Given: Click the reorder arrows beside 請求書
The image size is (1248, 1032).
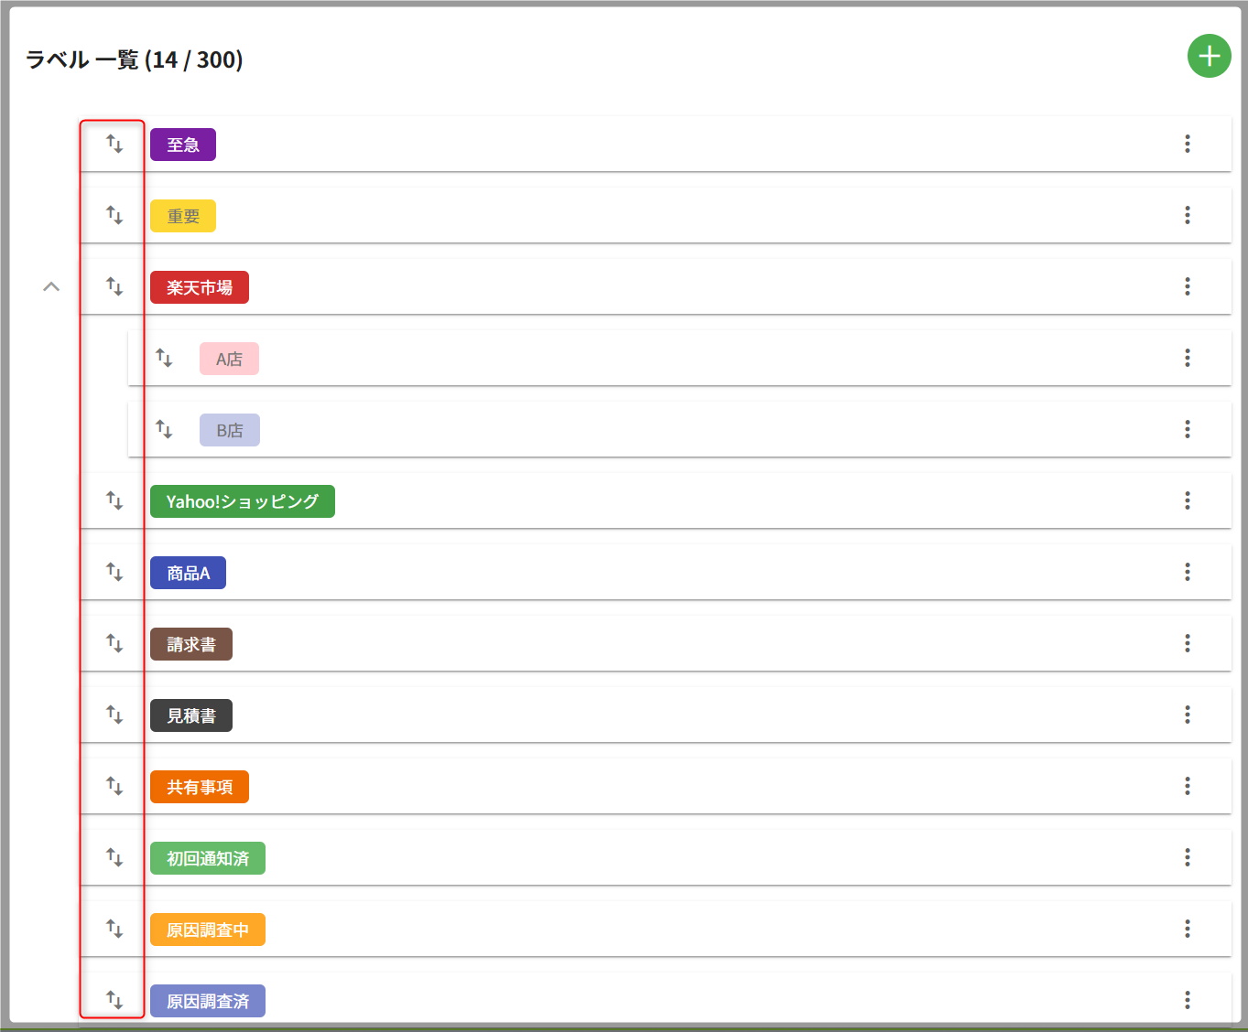Looking at the screenshot, I should [x=114, y=643].
